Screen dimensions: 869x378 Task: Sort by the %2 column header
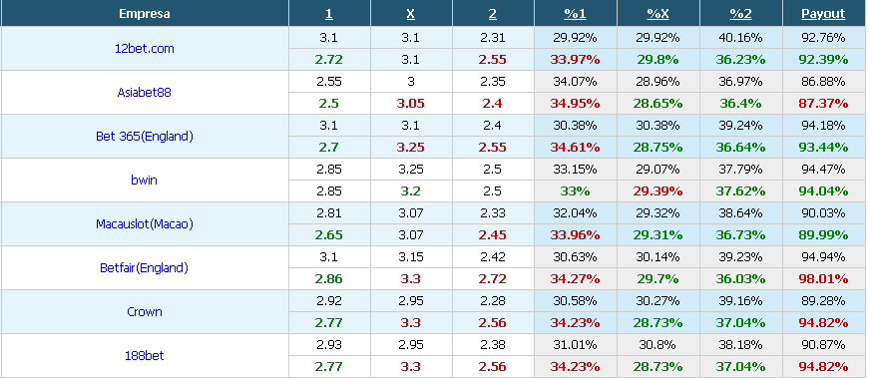coord(740,14)
